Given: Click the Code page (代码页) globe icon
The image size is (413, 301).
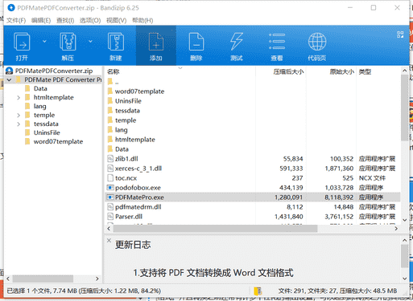Looking at the screenshot, I should [x=317, y=42].
